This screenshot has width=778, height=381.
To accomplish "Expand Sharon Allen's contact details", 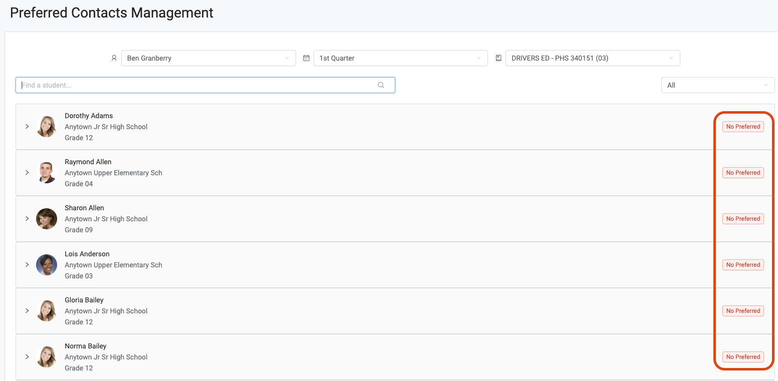I will click(27, 218).
